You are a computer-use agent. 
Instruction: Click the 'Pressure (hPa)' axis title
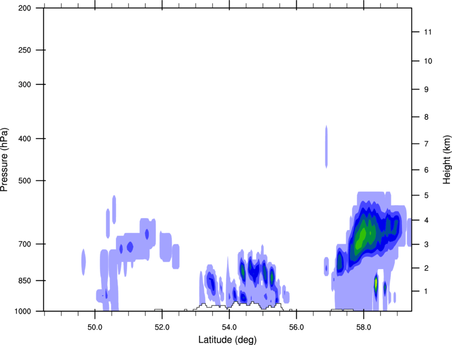[x=4, y=160]
